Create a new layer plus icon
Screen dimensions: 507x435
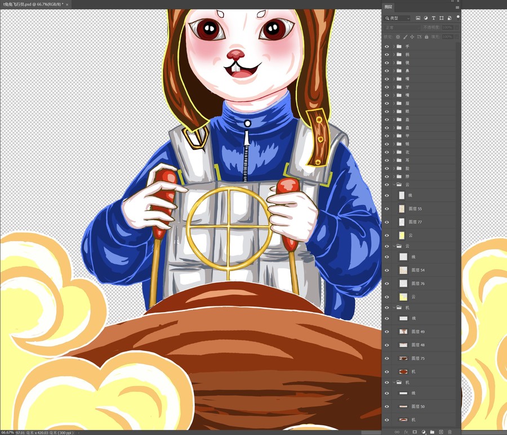(441, 432)
